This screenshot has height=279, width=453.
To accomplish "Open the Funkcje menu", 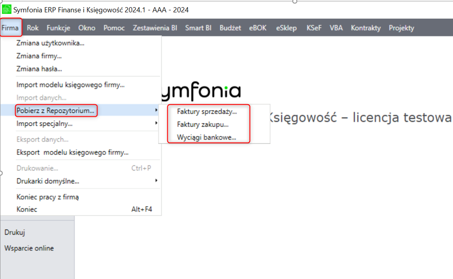I will [58, 28].
